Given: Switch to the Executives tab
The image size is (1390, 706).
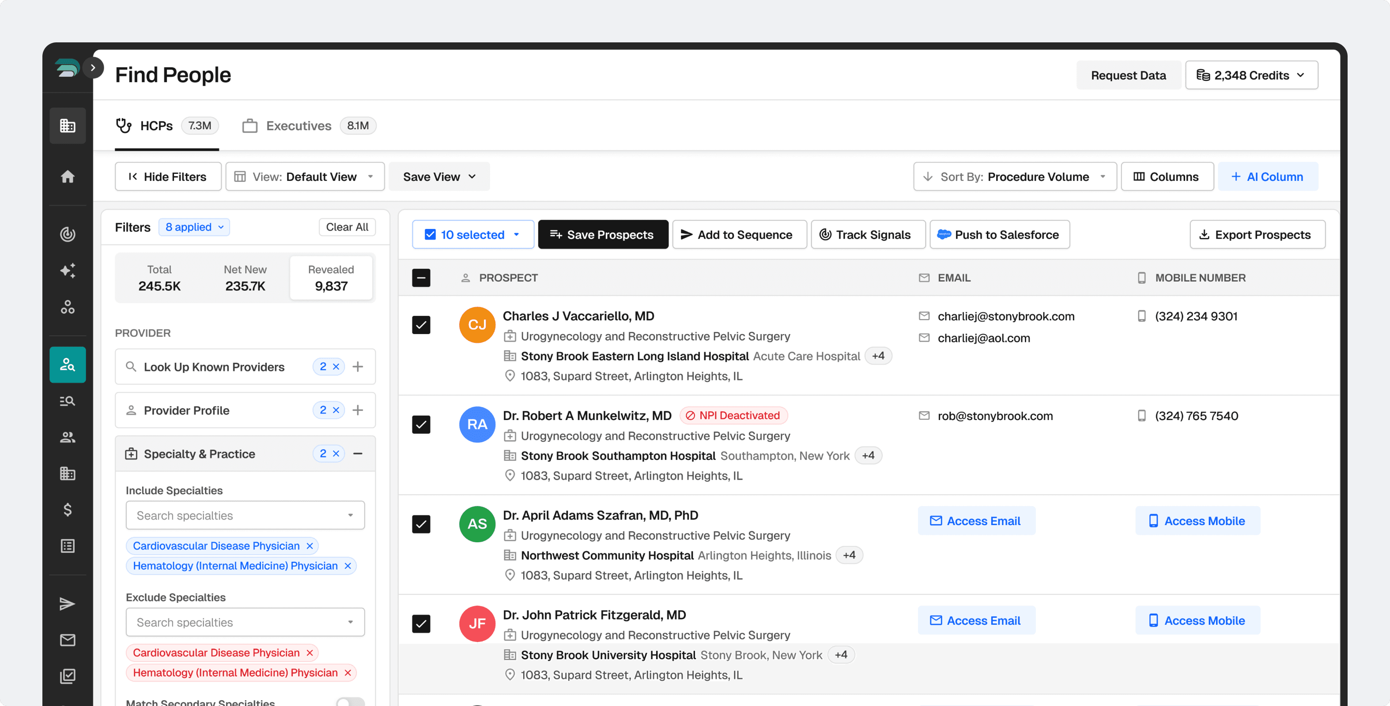Looking at the screenshot, I should pos(309,126).
